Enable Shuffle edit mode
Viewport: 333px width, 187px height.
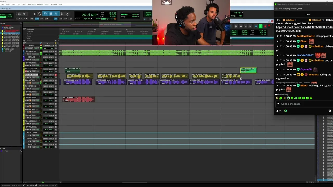[3, 15]
